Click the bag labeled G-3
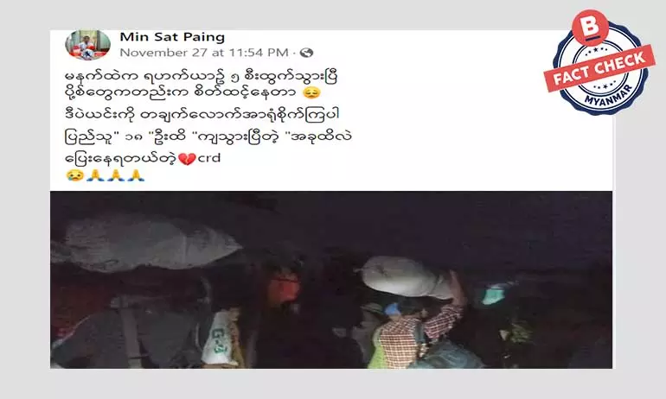This screenshot has height=399, width=666. (x=221, y=337)
